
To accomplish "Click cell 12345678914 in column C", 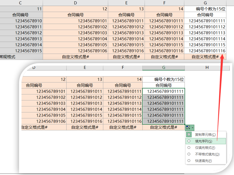I will [21, 45].
